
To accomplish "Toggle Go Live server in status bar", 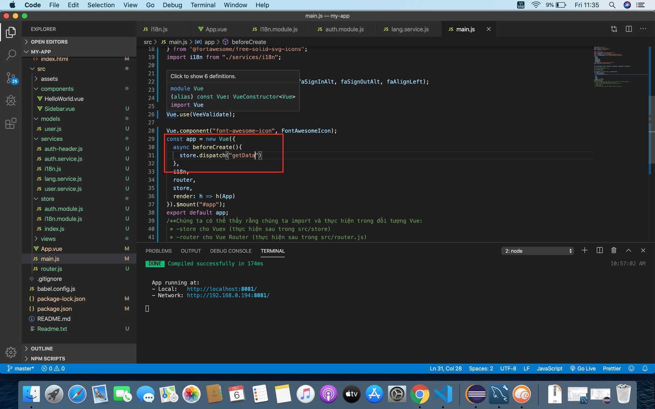I will [583, 369].
